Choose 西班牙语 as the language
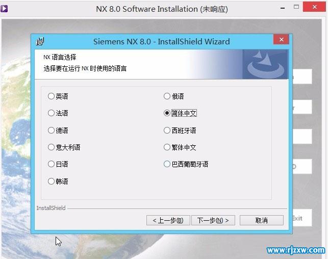The height and width of the screenshot is (259, 328). click(x=180, y=130)
